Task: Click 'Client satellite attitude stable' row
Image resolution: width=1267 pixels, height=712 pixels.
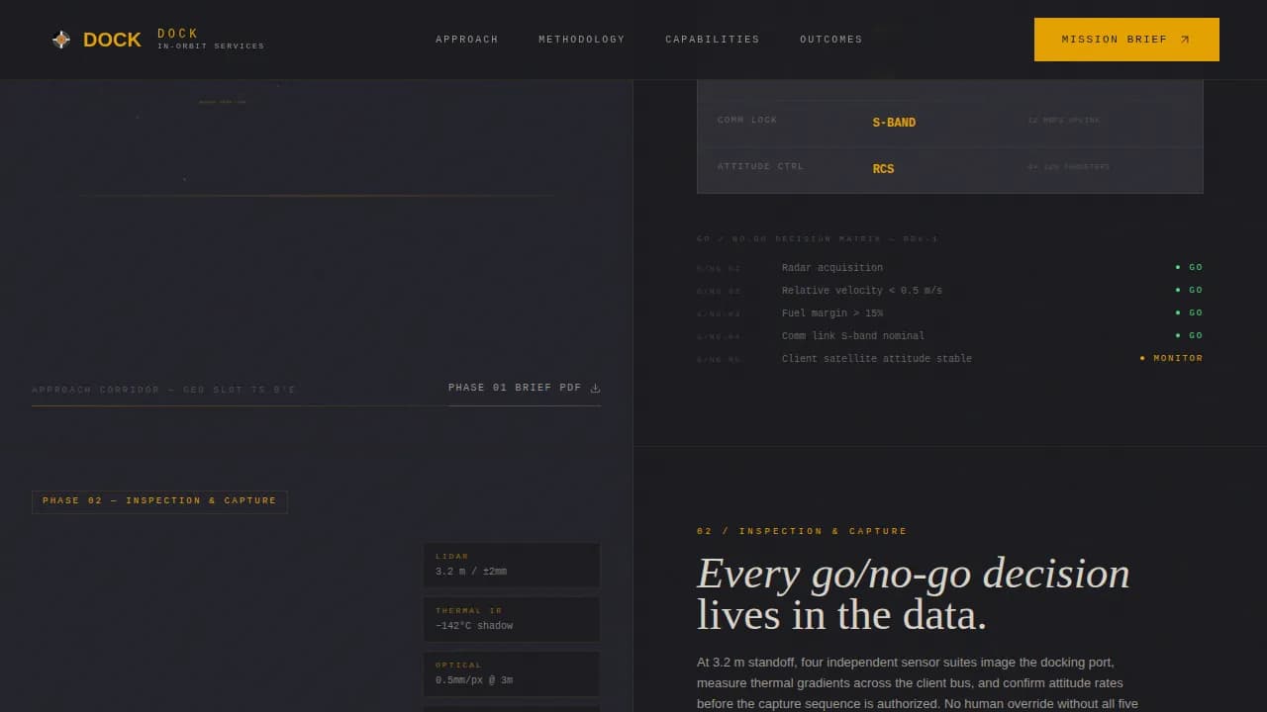Action: [x=877, y=359]
